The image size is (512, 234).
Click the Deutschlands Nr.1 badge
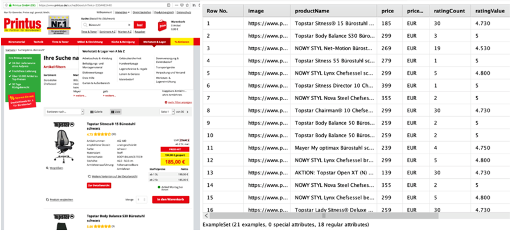tap(59, 24)
